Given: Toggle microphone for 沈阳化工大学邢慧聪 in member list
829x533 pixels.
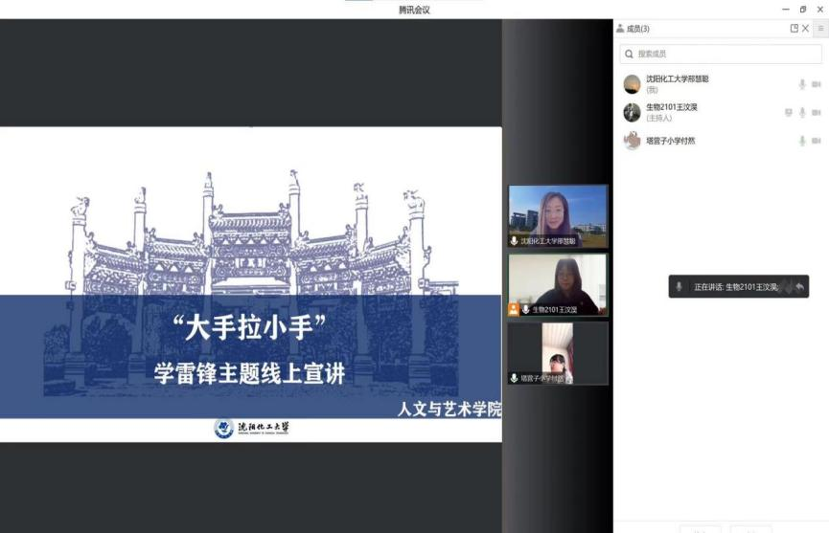Looking at the screenshot, I should [802, 84].
